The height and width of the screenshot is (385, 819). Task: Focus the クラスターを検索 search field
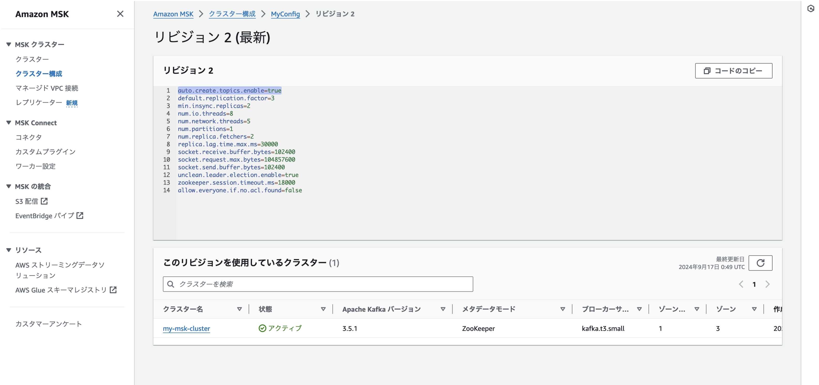click(318, 284)
